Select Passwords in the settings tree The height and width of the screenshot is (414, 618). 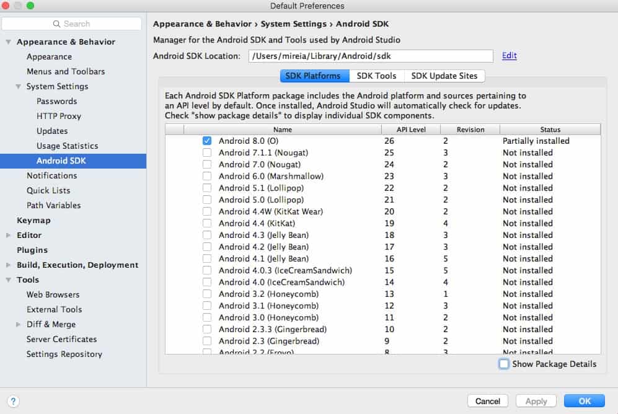(x=57, y=101)
